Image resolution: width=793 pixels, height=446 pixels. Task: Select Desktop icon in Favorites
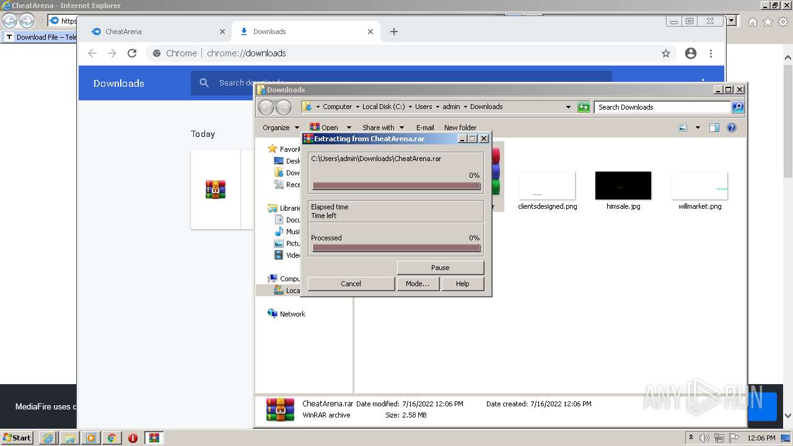[279, 161]
